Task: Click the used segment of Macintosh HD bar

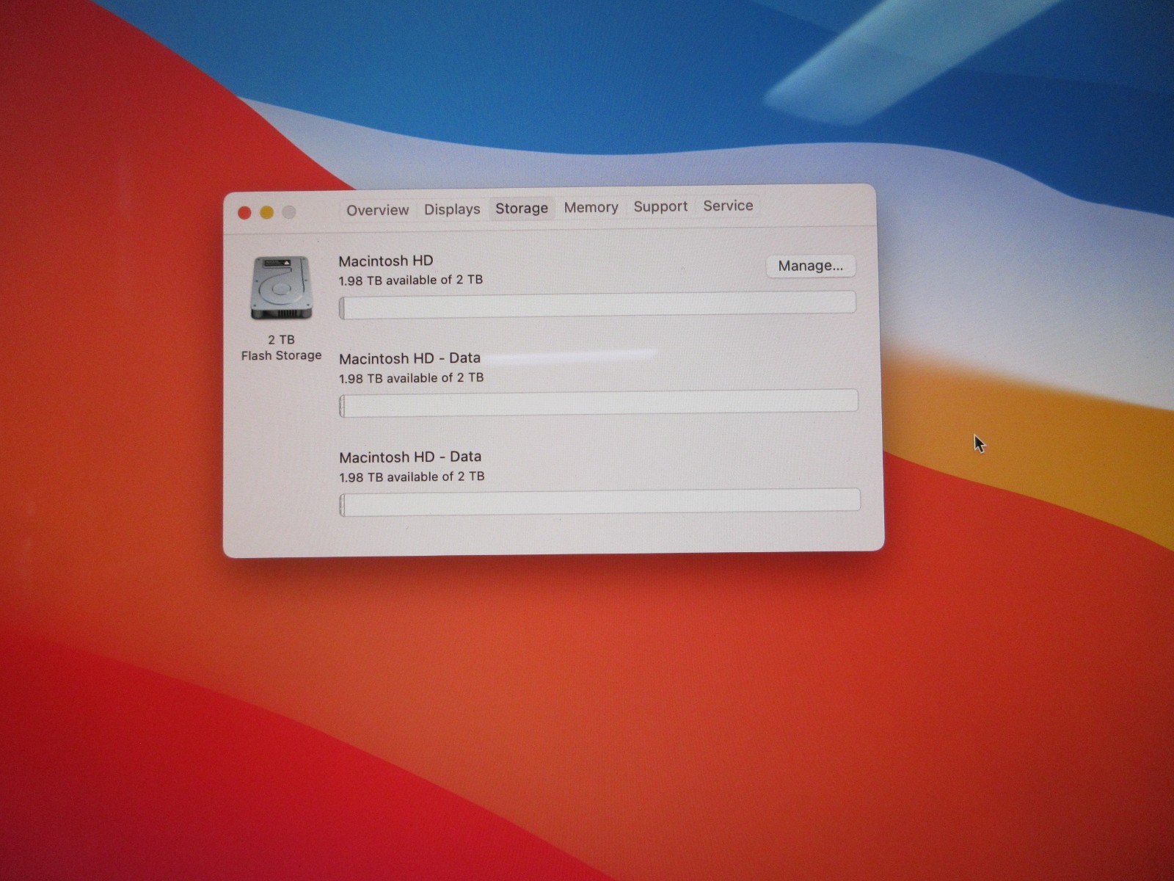Action: tap(342, 308)
